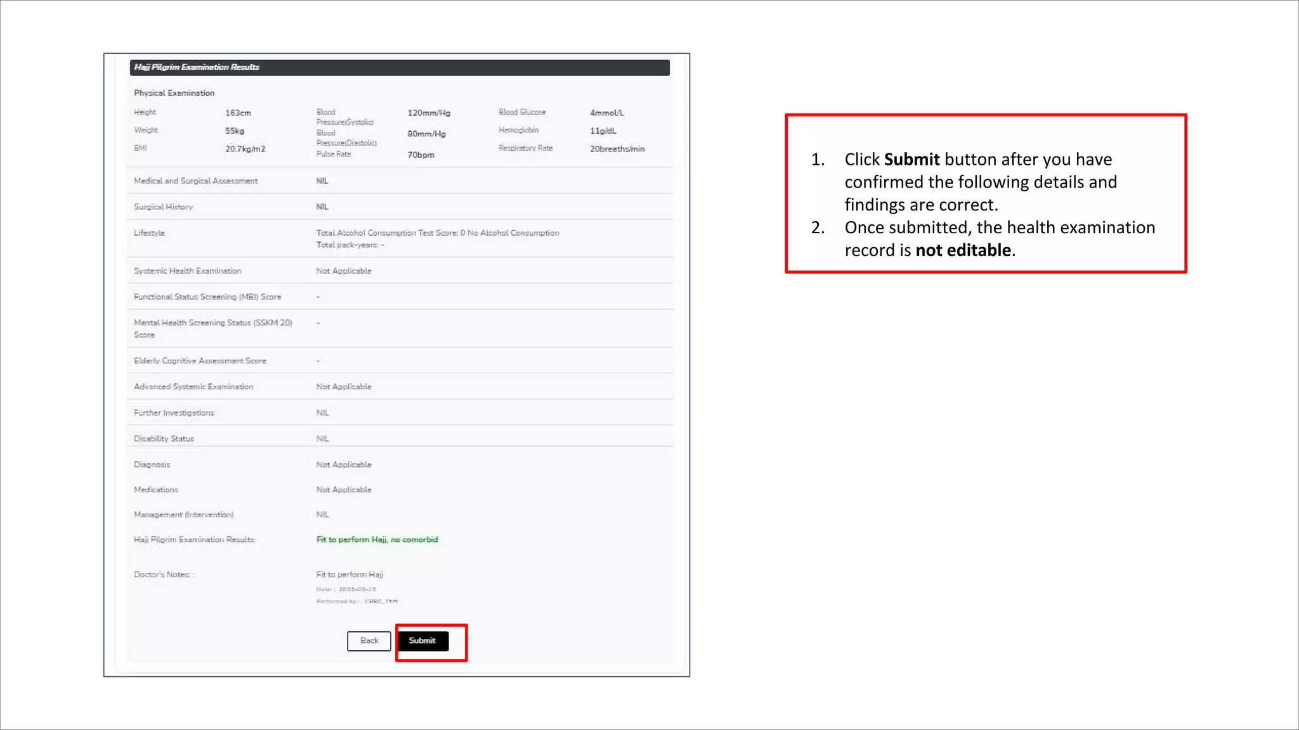This screenshot has height=730, width=1299.
Task: Click the 20.7kg/m2 BMI value
Action: click(245, 149)
